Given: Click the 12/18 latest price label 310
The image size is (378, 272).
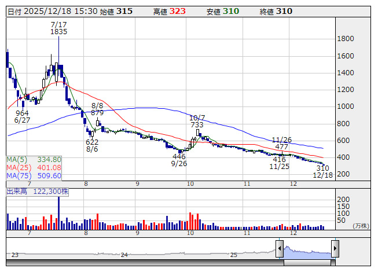Looking at the screenshot, I should pyautogui.click(x=322, y=167).
